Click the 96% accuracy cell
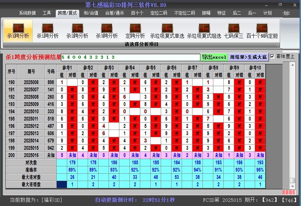The width and height of the screenshot is (301, 206). (x=260, y=170)
